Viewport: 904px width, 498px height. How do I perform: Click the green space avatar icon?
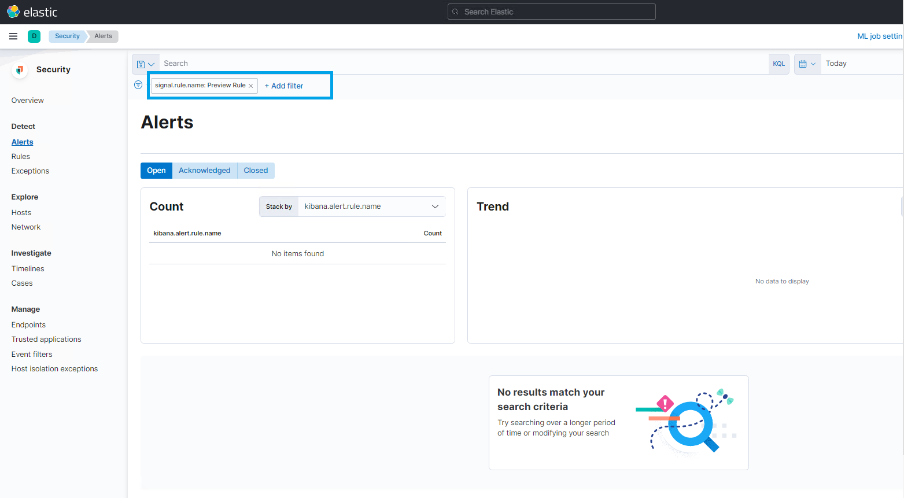(x=34, y=36)
